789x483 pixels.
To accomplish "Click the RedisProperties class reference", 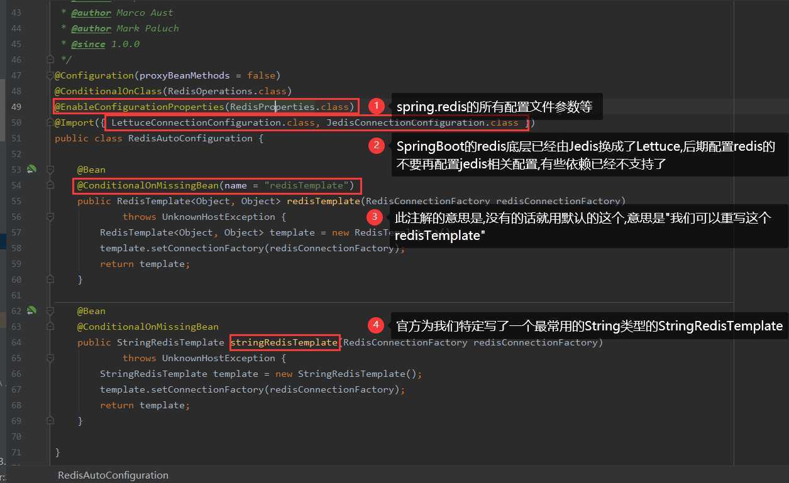I will [273, 107].
